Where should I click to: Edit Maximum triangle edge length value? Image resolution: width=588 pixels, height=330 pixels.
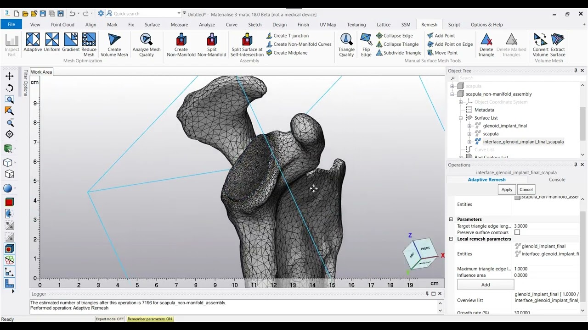545,269
